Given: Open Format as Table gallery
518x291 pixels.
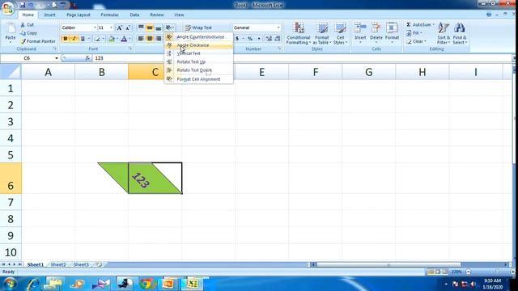Looking at the screenshot, I should point(322,33).
